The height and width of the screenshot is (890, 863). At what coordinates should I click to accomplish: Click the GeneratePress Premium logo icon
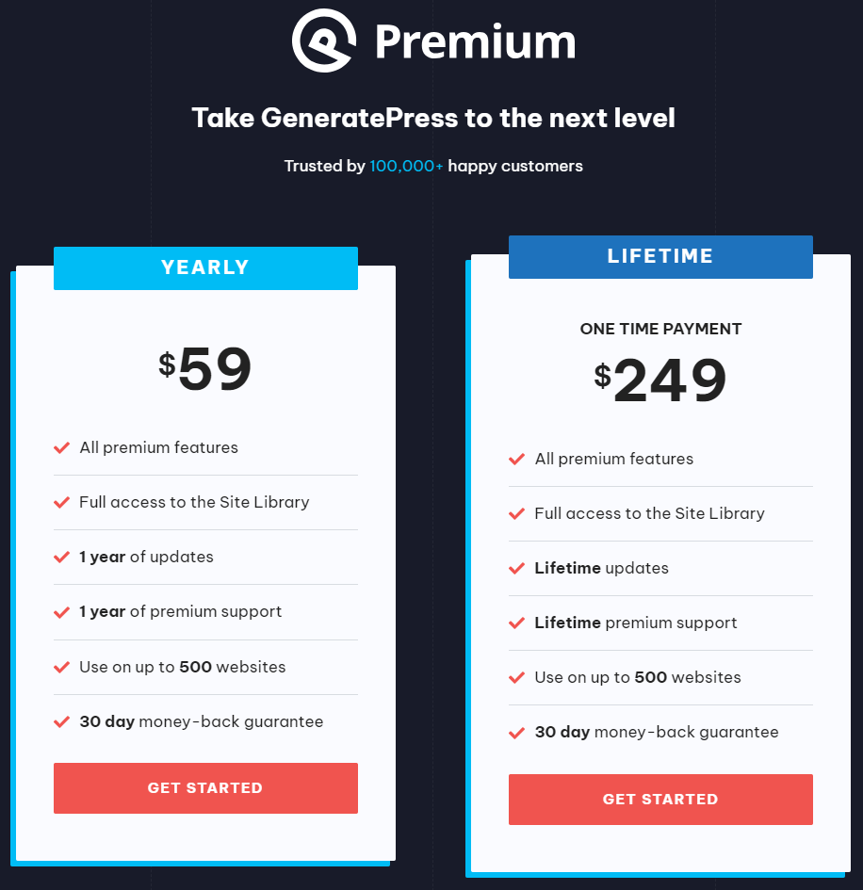(x=324, y=40)
